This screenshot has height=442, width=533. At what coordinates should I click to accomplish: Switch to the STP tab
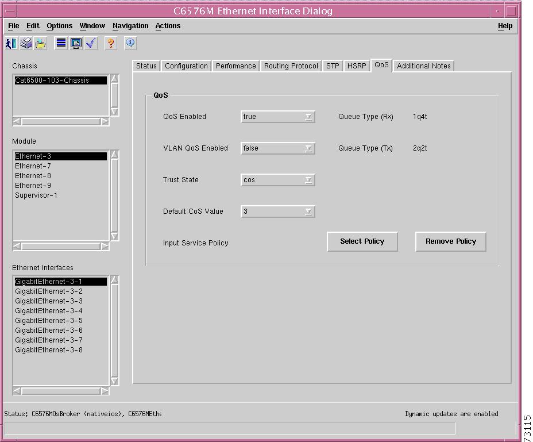[x=333, y=66]
